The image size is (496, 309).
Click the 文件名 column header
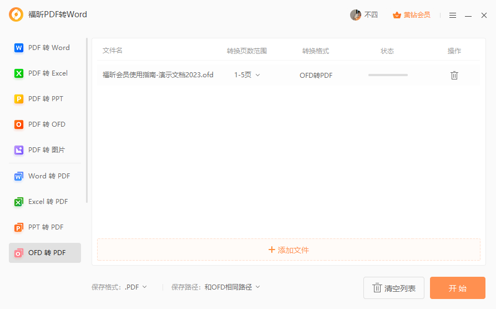point(112,51)
